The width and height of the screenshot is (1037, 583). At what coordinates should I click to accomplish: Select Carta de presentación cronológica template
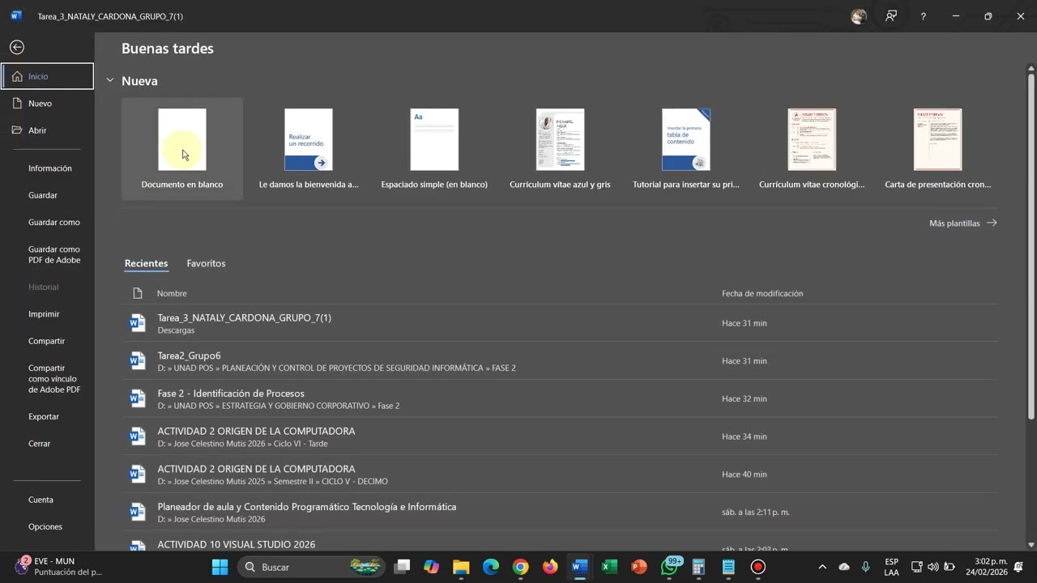(937, 149)
